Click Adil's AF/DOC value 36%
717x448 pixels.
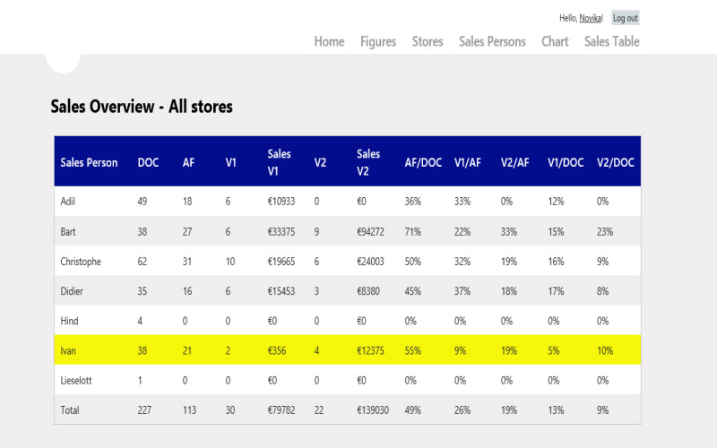pyautogui.click(x=412, y=202)
